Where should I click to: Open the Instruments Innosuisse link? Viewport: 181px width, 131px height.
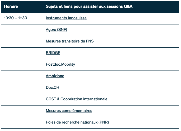click(x=66, y=18)
